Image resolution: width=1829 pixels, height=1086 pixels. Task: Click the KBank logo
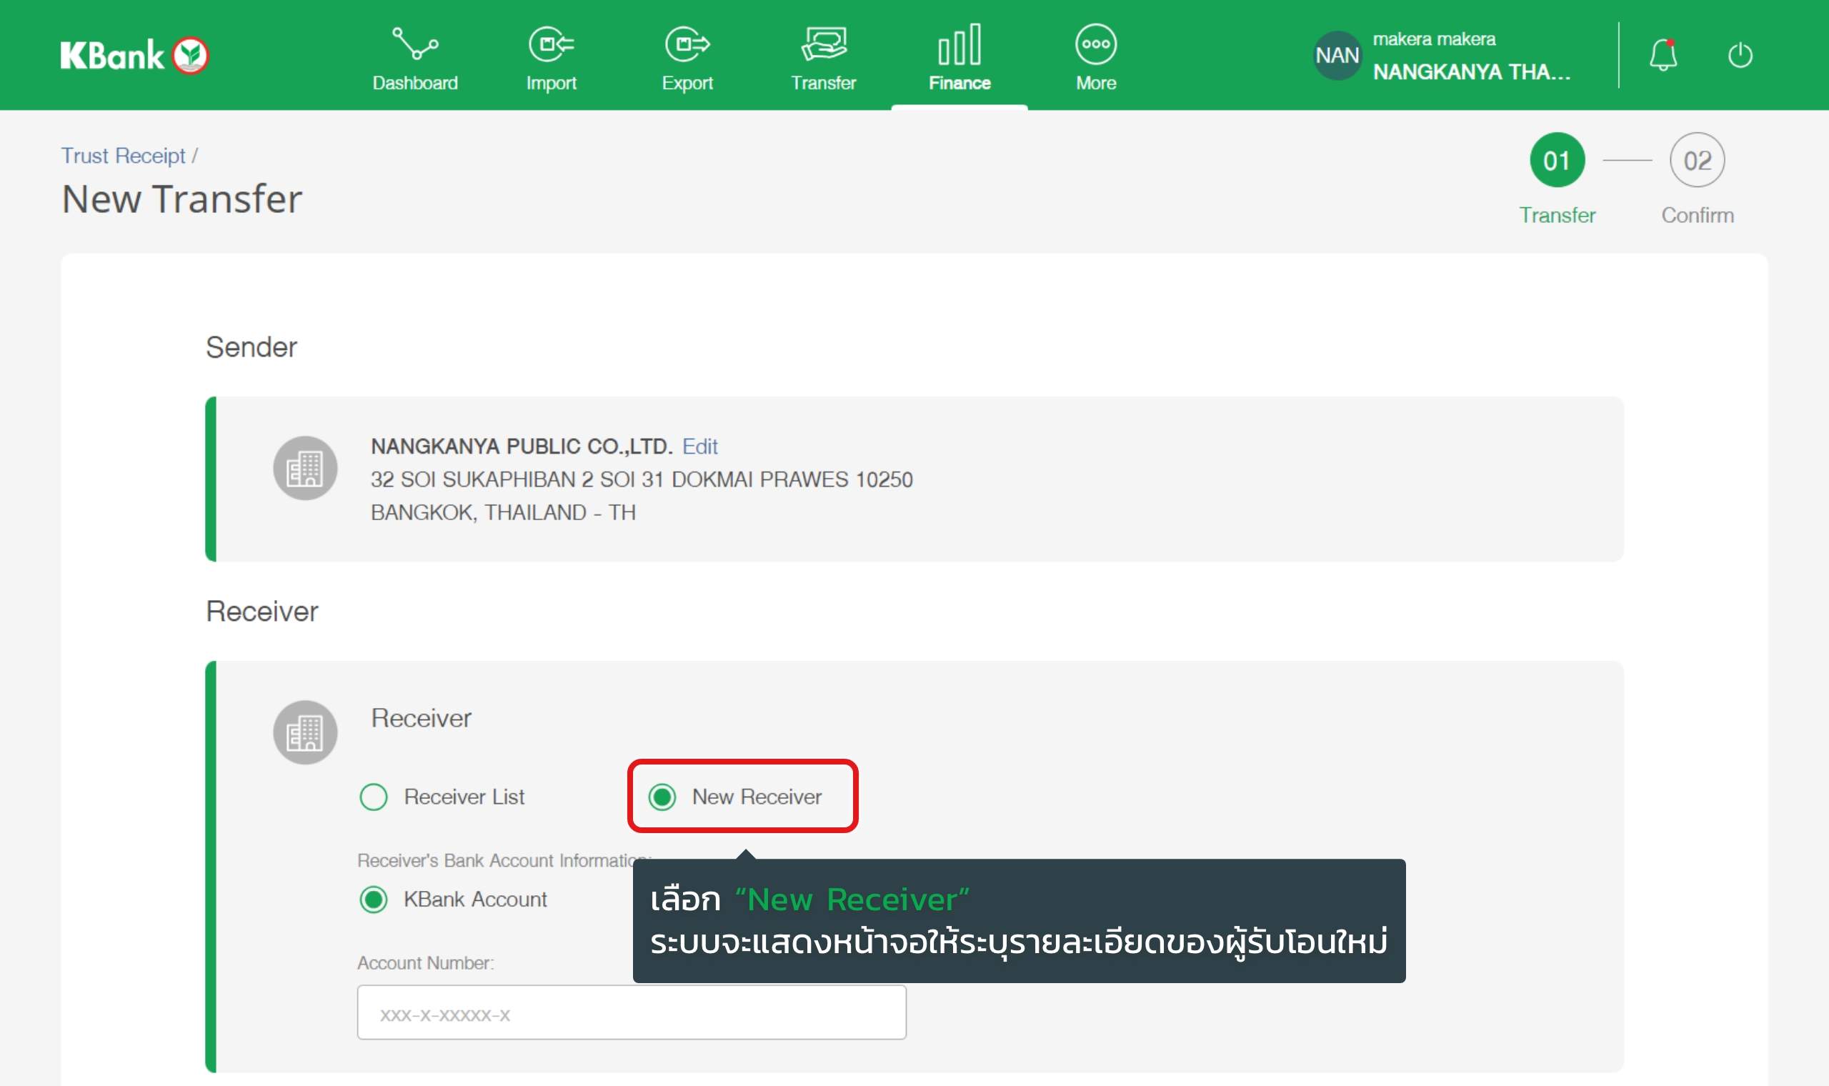pos(134,56)
